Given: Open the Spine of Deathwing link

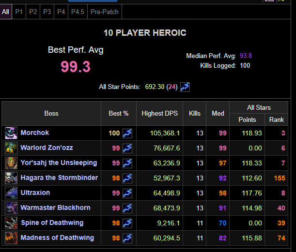Looking at the screenshot, I should click(52, 222).
